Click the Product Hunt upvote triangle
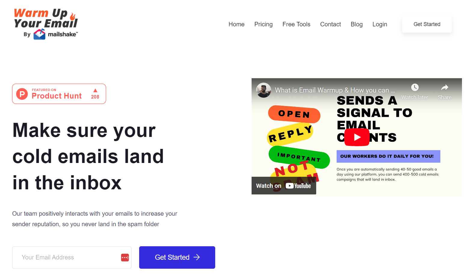 tap(95, 90)
